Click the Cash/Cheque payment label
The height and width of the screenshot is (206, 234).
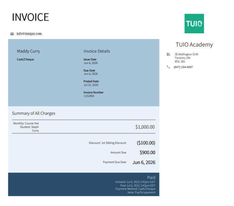[x=25, y=59]
